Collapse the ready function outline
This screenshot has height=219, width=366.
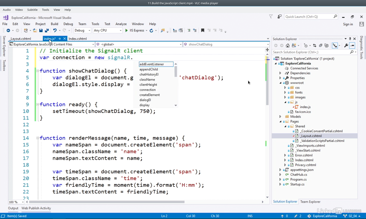click(x=38, y=104)
